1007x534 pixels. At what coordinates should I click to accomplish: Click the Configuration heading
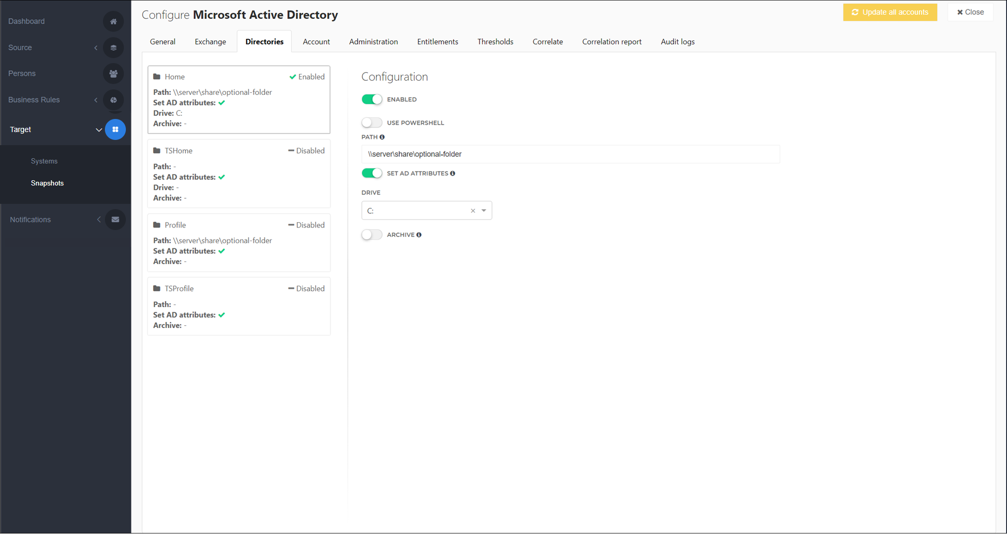(x=394, y=77)
